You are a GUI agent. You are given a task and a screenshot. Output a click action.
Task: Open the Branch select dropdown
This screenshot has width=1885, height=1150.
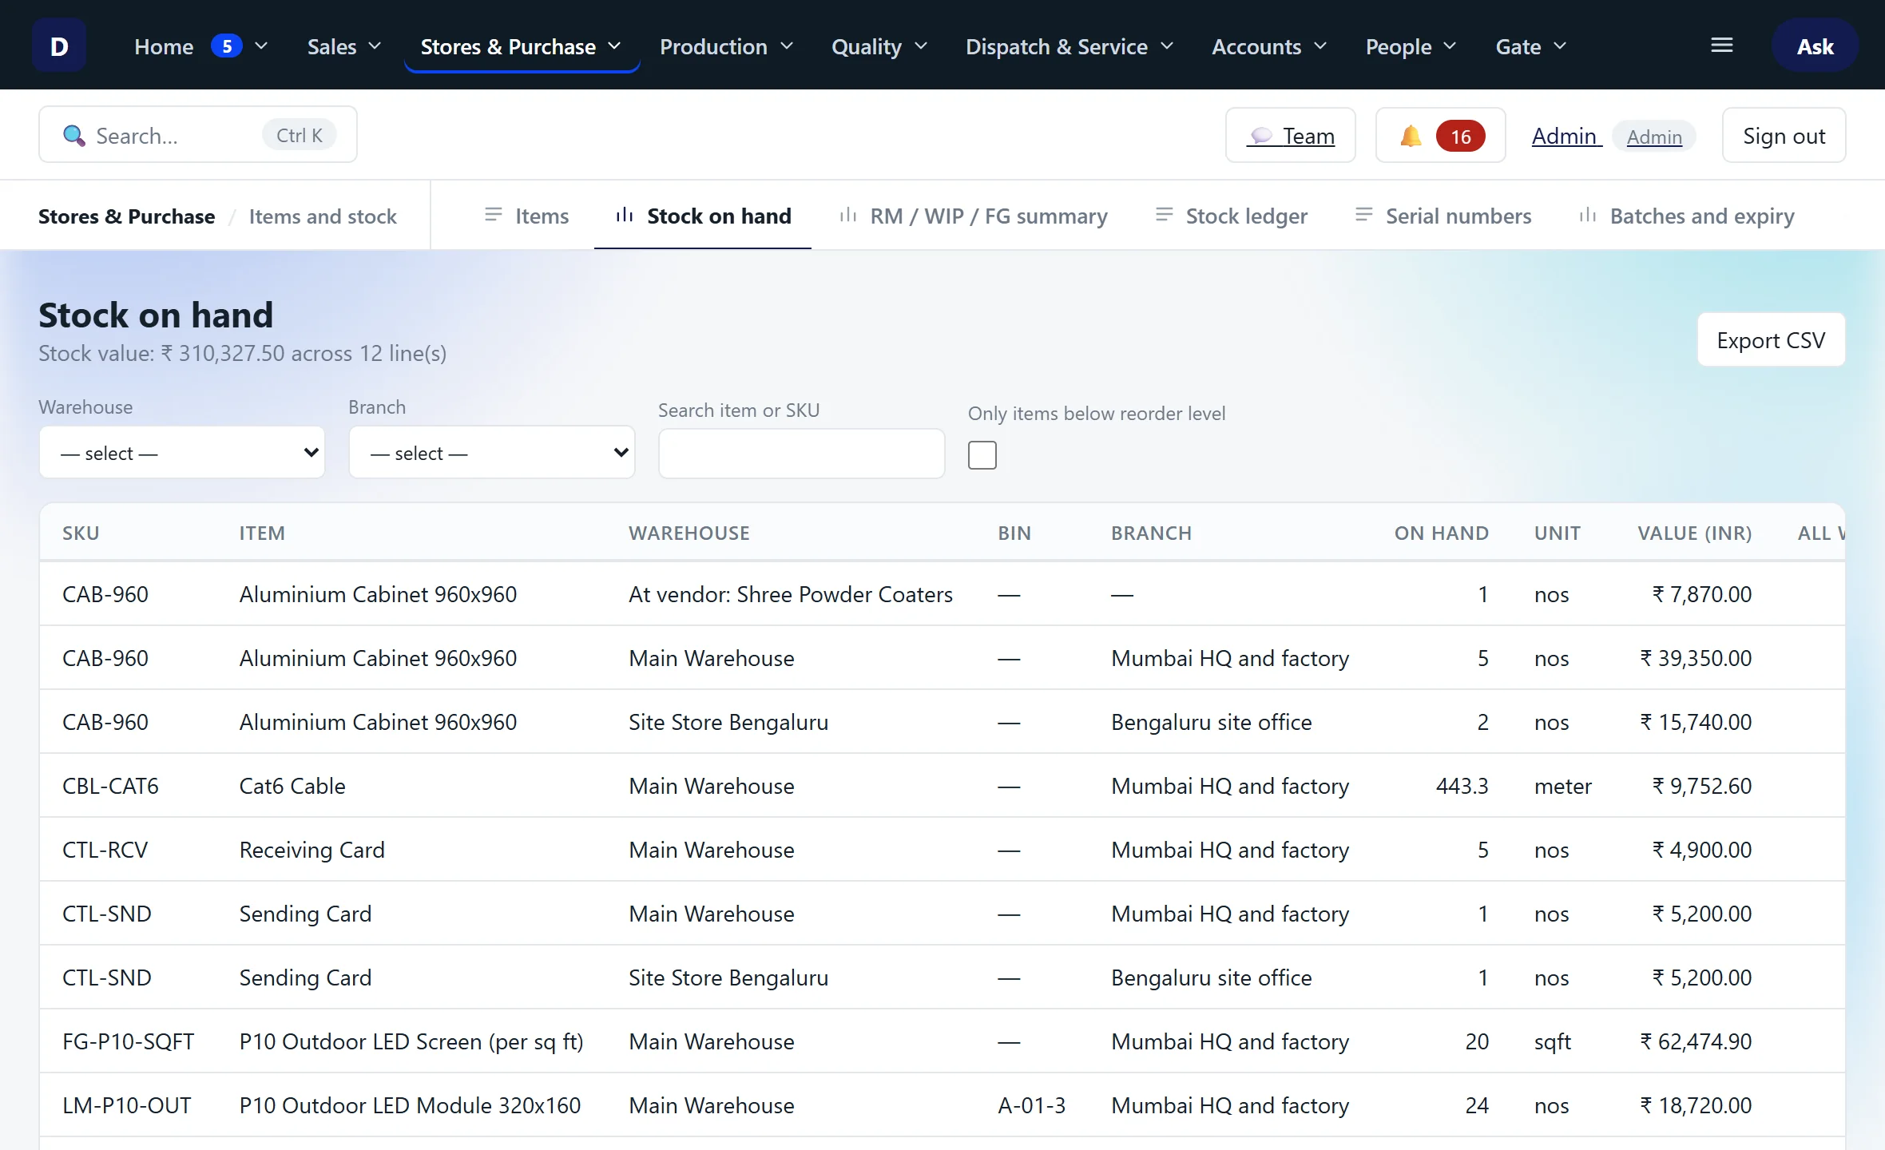point(492,453)
